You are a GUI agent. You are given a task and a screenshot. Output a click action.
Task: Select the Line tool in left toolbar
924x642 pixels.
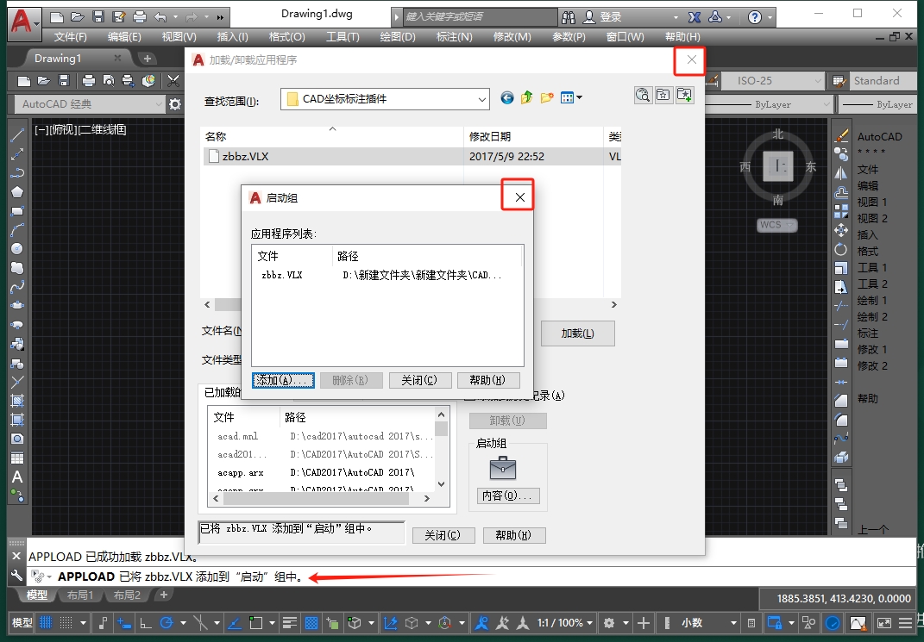tap(16, 135)
